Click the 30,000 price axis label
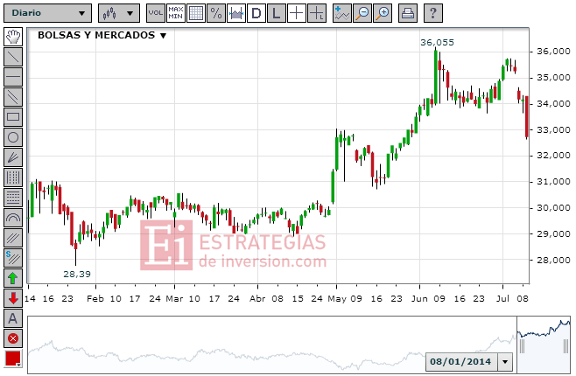This screenshot has height=376, width=576. tap(553, 208)
